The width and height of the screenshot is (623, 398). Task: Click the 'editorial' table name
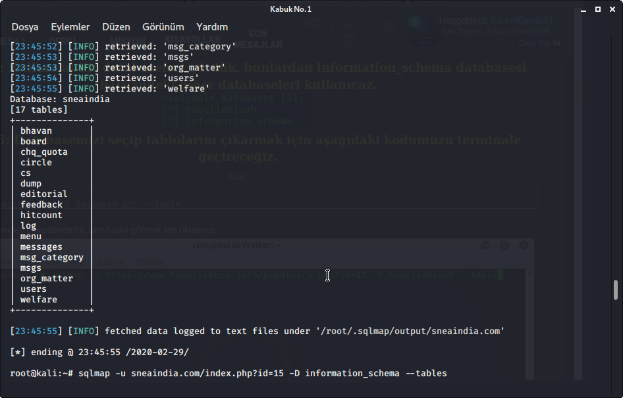[44, 194]
